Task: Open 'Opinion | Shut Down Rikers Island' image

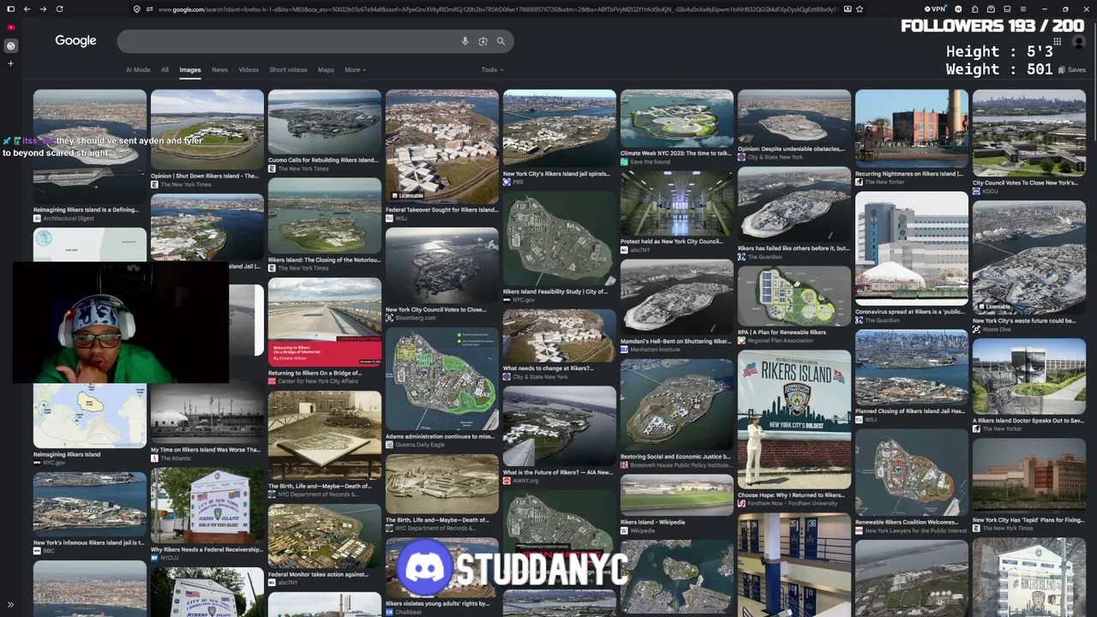Action: [x=207, y=129]
